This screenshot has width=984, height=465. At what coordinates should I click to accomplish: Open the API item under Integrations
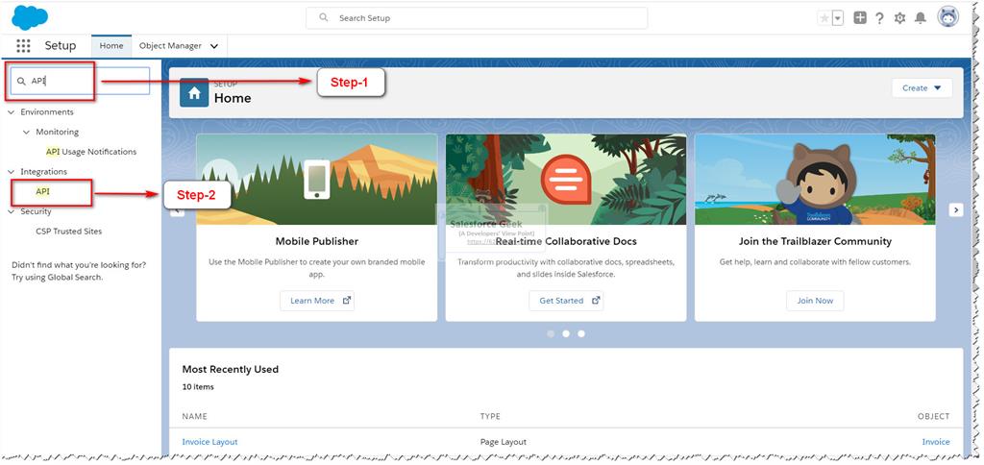coord(42,191)
